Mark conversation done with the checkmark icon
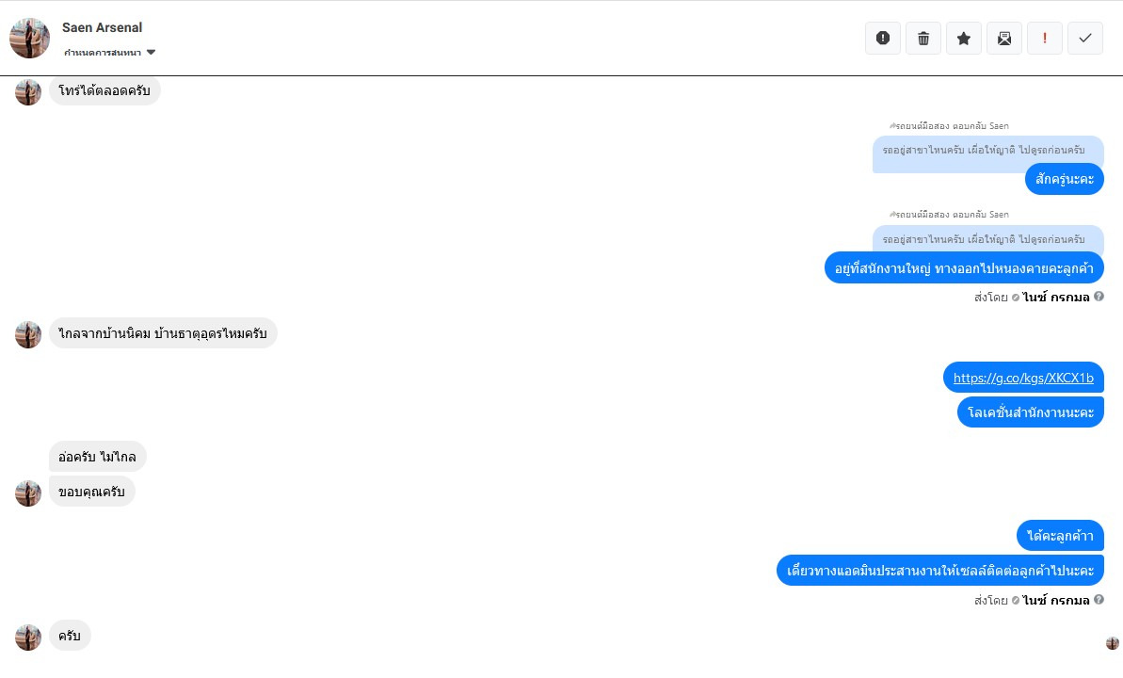 click(1085, 39)
